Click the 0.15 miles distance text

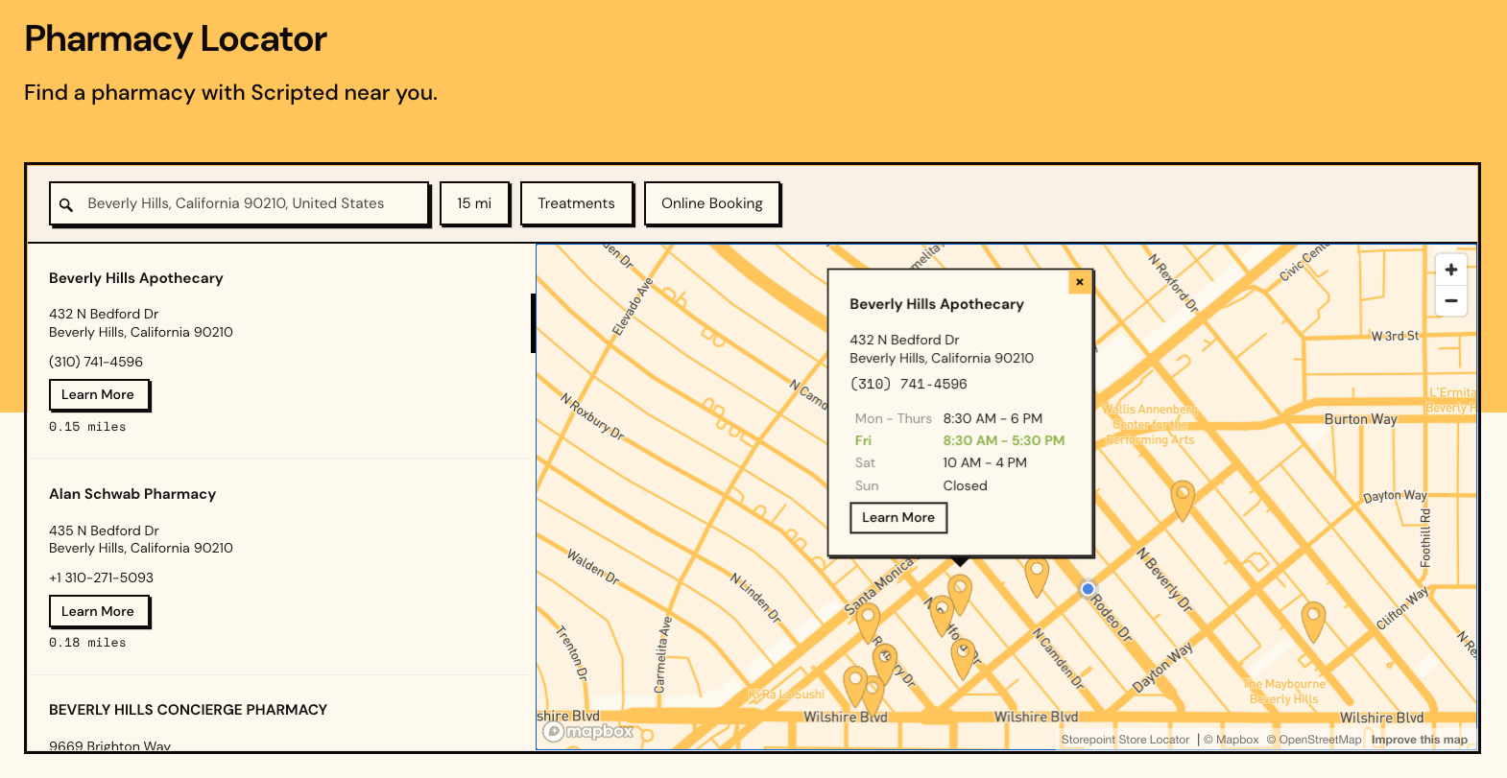pos(87,427)
